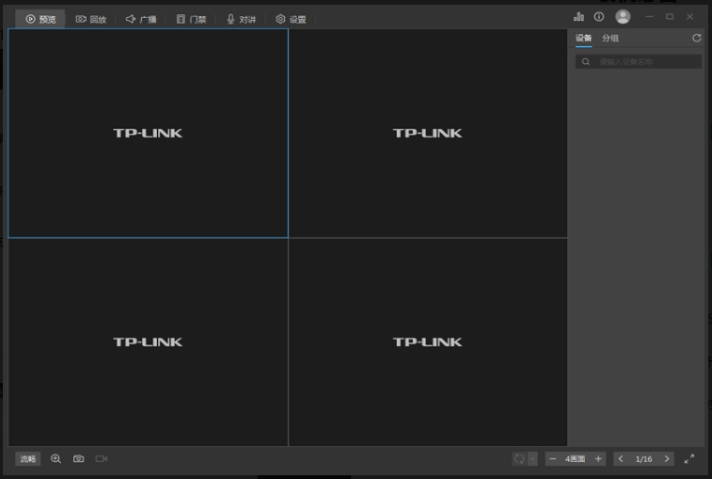Open the 回放 (playback) tab
The width and height of the screenshot is (712, 479).
(x=91, y=19)
